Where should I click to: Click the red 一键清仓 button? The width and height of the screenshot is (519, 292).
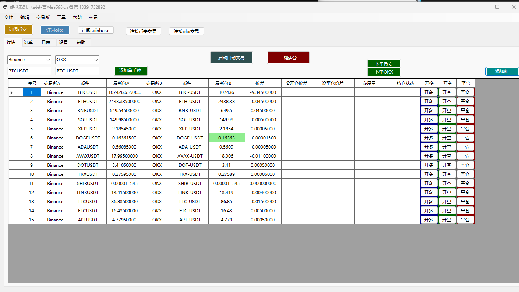(x=288, y=58)
